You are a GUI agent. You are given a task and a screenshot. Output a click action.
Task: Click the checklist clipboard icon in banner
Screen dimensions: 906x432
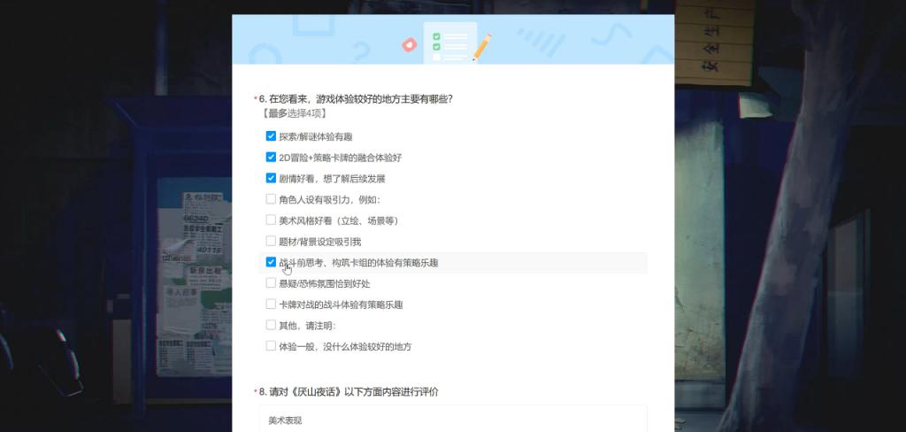[x=449, y=42]
